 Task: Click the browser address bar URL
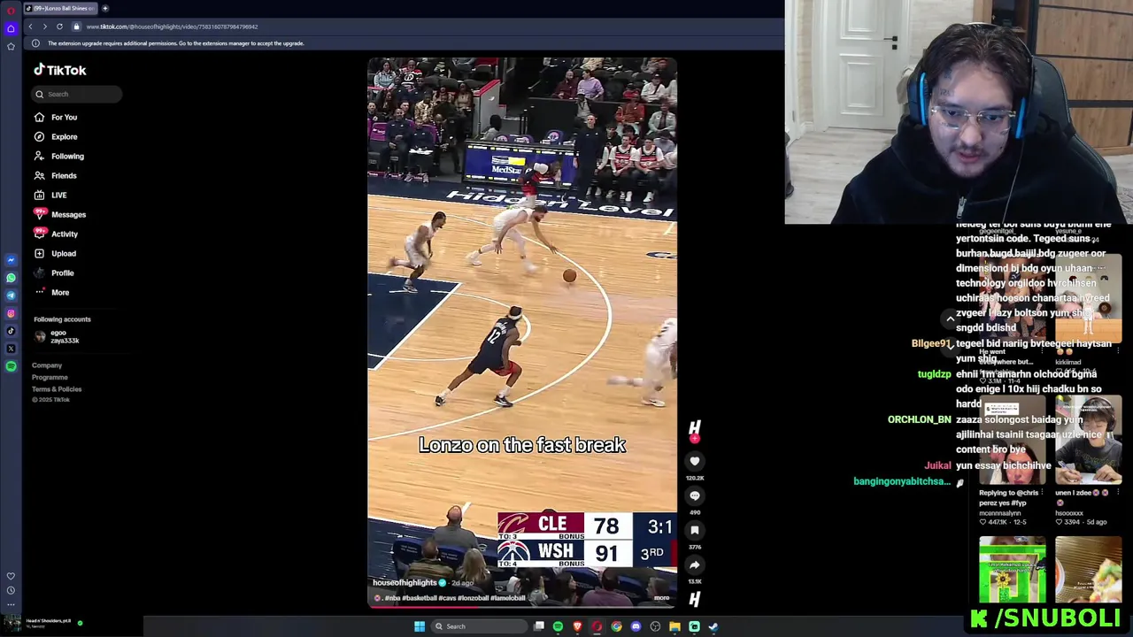(172, 27)
